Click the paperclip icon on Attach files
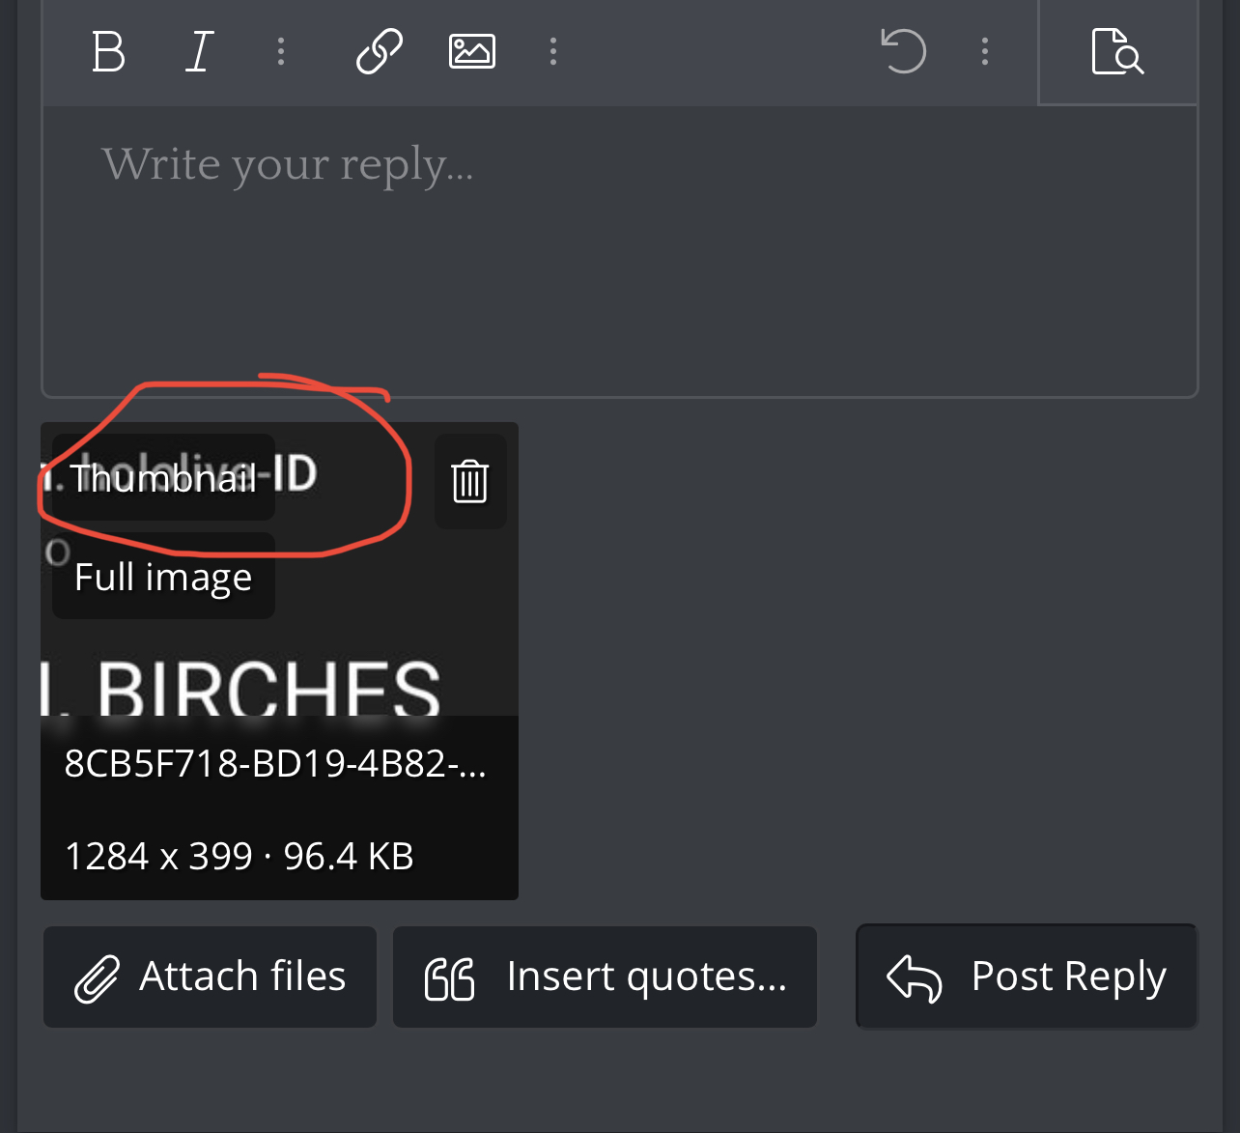 (97, 978)
